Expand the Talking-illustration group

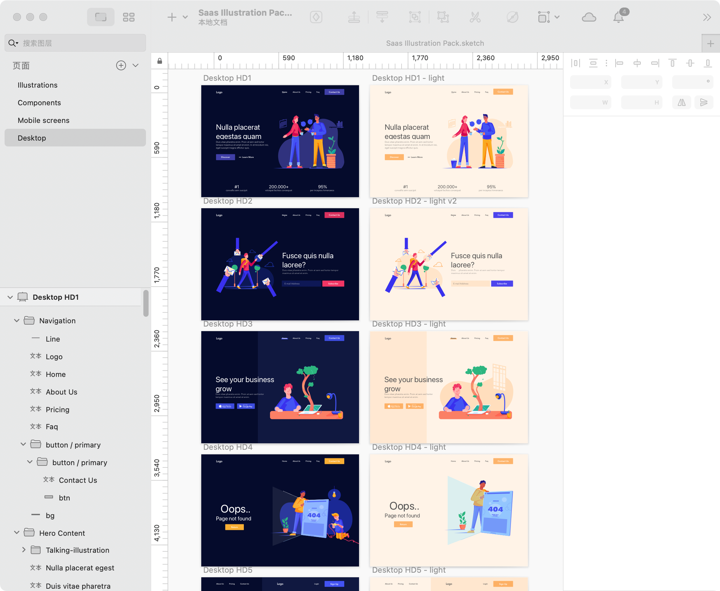click(x=24, y=550)
